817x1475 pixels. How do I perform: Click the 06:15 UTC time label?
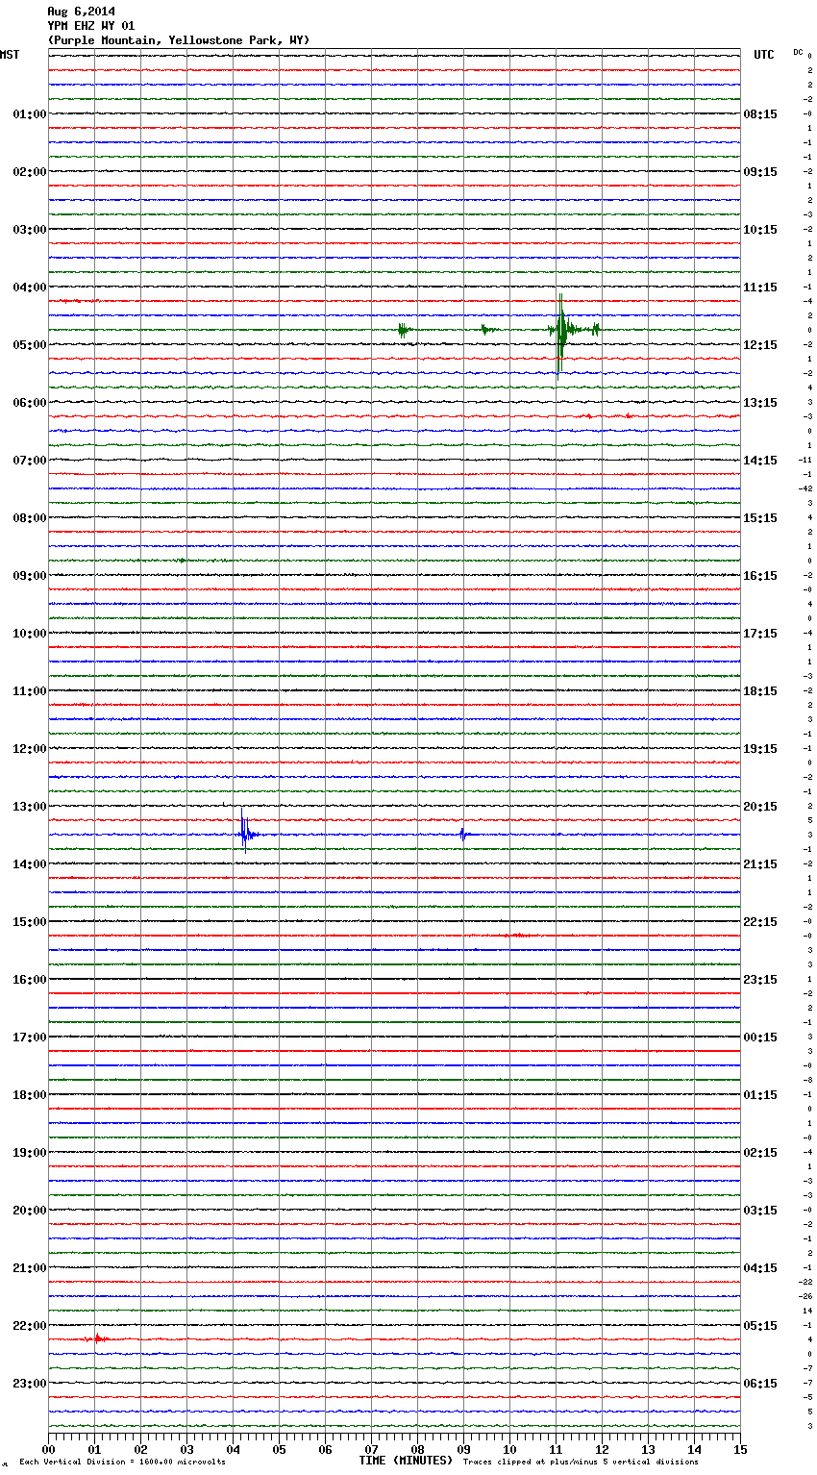click(760, 1384)
